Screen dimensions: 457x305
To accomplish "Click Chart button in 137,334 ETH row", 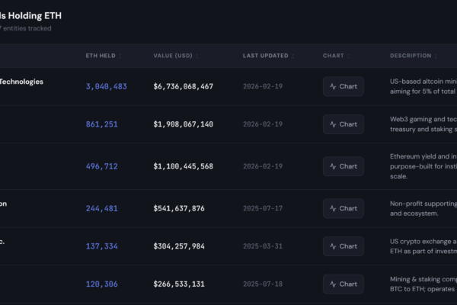I will pyautogui.click(x=343, y=246).
